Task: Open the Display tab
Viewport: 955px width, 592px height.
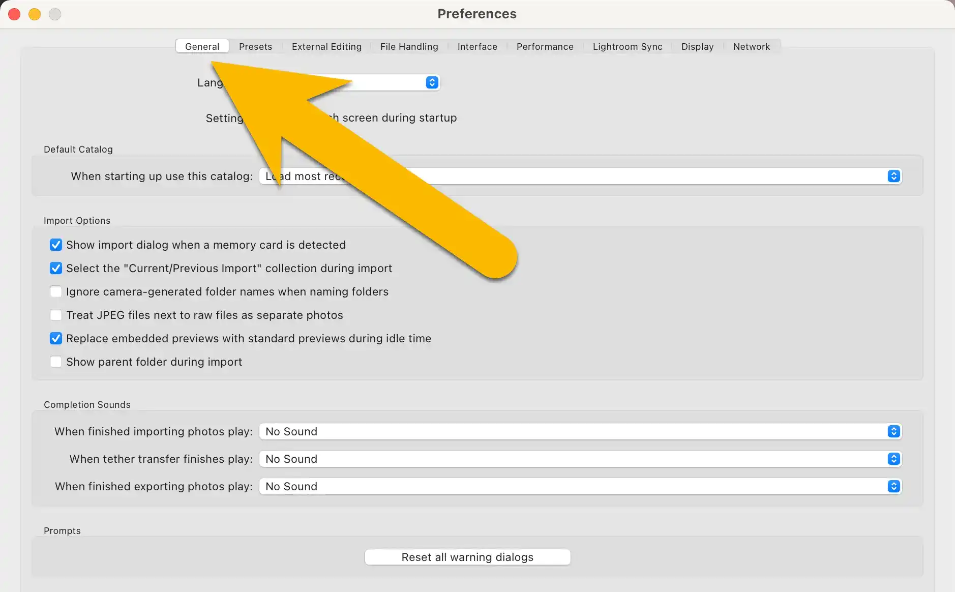Action: 697,46
